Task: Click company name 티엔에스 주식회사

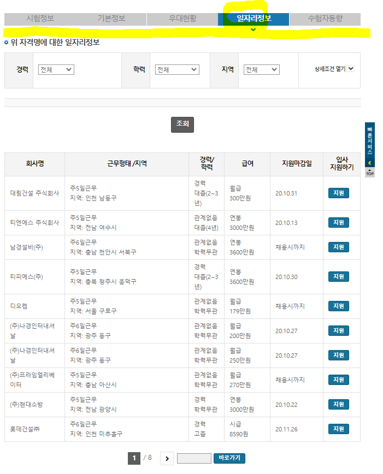Action: click(34, 223)
